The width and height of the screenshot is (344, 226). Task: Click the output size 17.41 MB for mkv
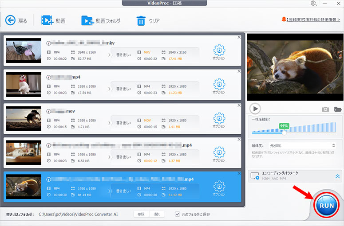pos(175,58)
